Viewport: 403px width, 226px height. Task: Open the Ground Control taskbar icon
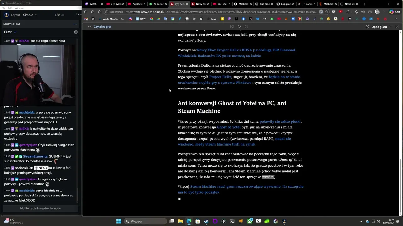(284, 221)
